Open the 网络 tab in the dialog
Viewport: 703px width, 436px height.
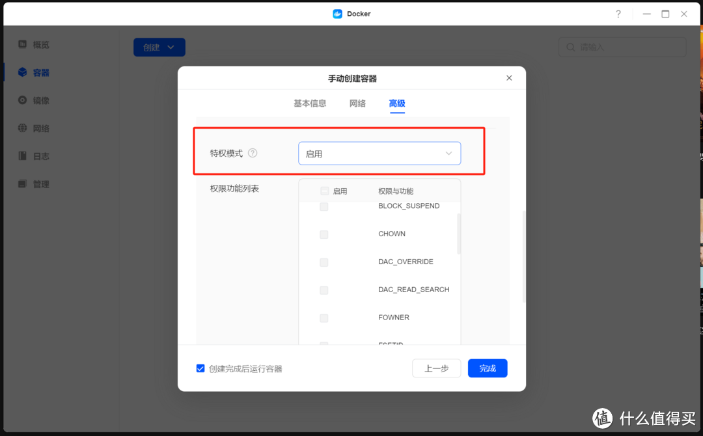pyautogui.click(x=357, y=103)
